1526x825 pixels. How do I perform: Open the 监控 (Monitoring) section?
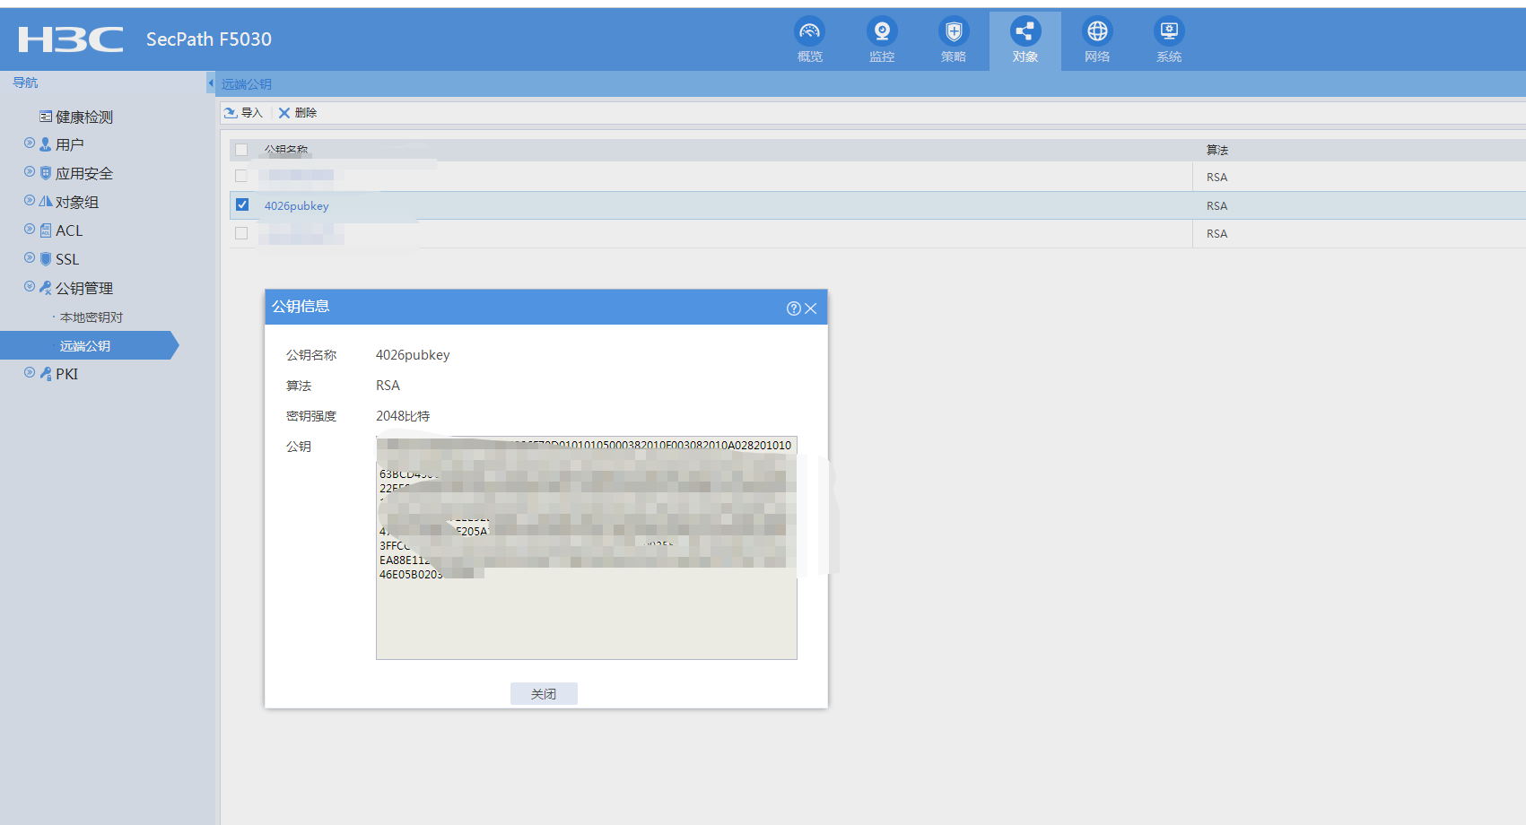[x=881, y=39]
